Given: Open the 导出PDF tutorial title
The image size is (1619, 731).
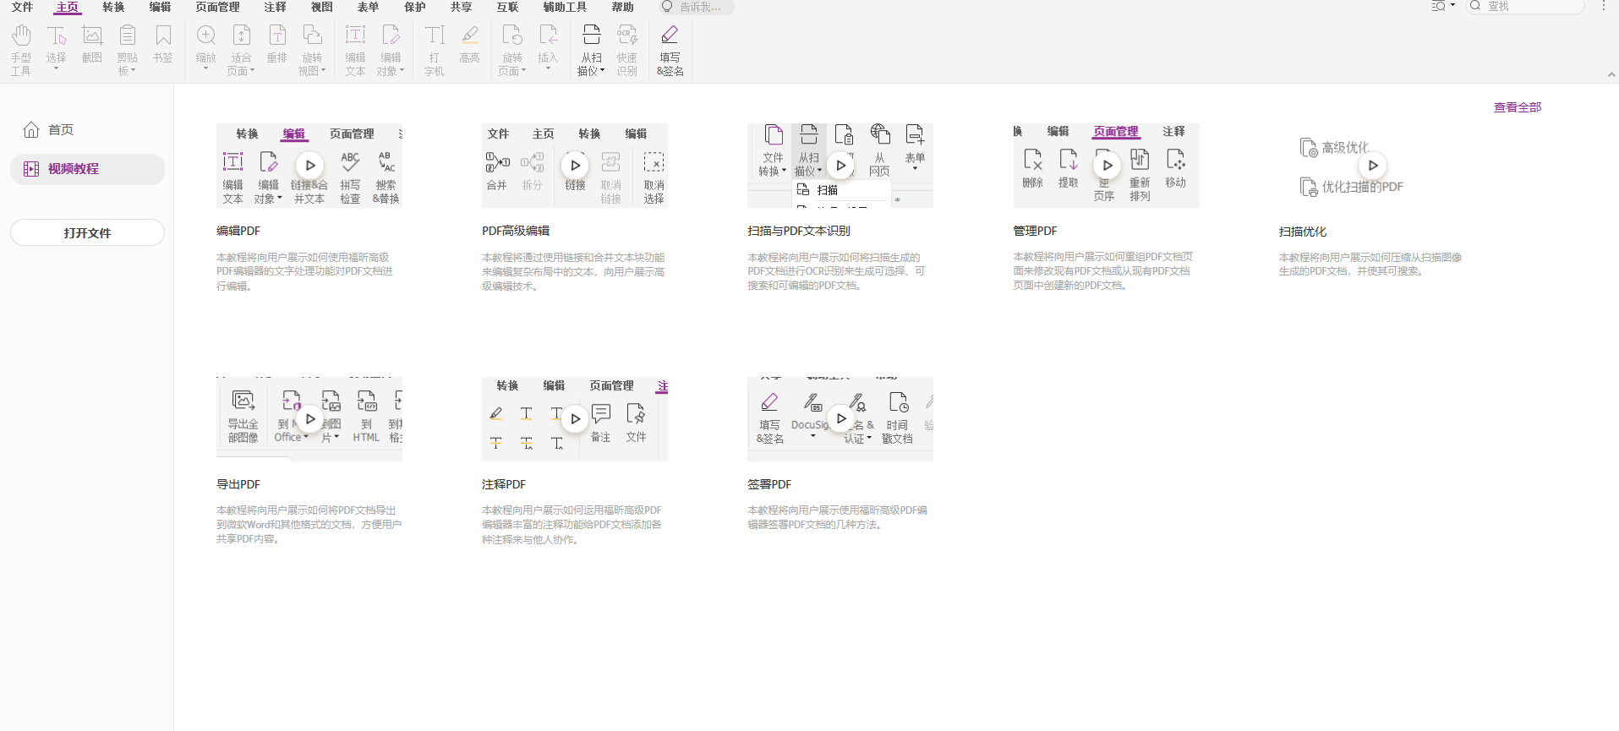Looking at the screenshot, I should [x=238, y=484].
